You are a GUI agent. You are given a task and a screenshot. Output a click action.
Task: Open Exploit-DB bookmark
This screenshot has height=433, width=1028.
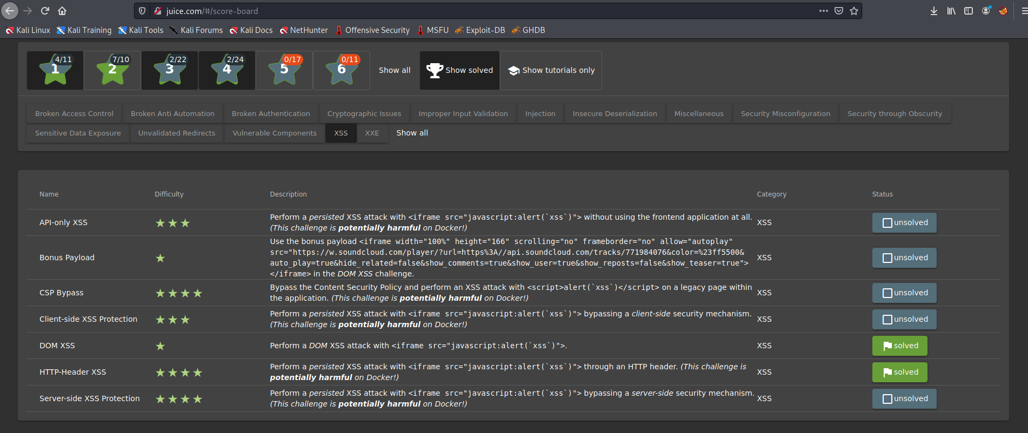[480, 30]
